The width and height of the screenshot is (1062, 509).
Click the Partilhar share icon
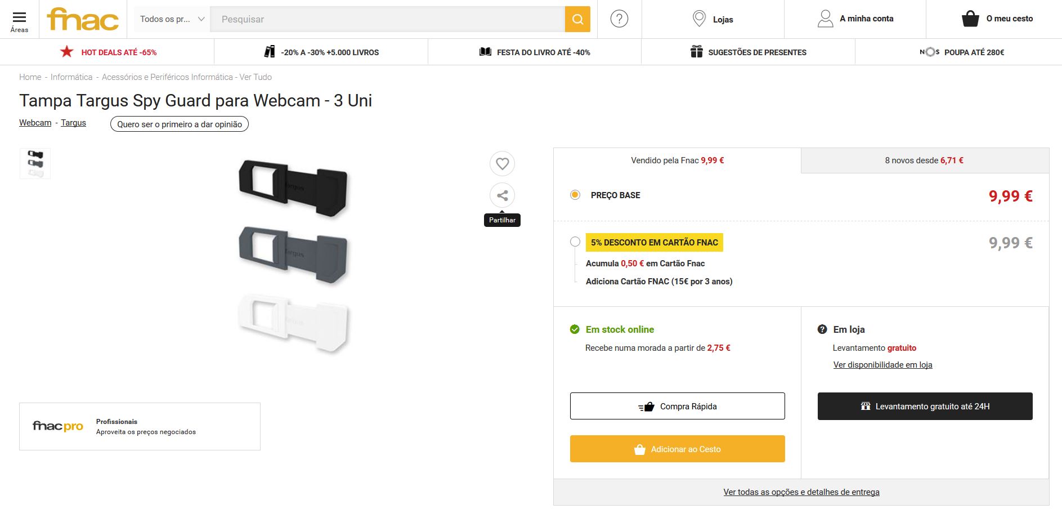(x=502, y=195)
